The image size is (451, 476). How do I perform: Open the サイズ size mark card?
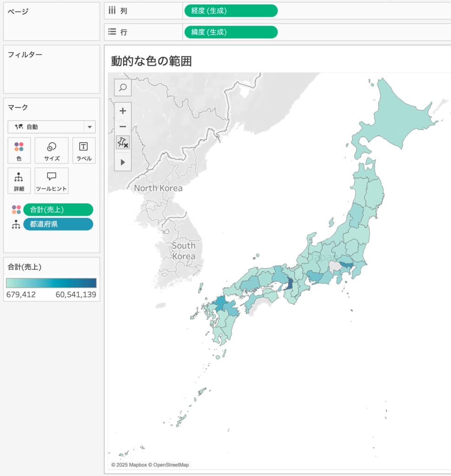pyautogui.click(x=52, y=150)
